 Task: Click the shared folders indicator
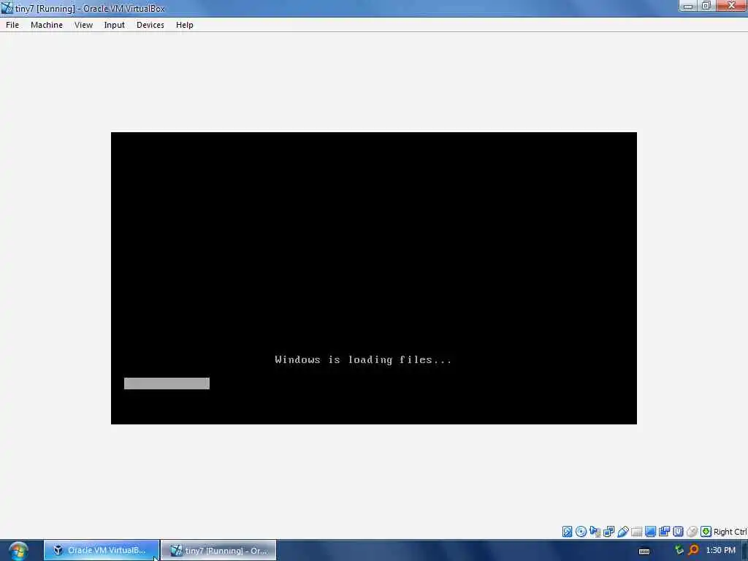pyautogui.click(x=636, y=532)
